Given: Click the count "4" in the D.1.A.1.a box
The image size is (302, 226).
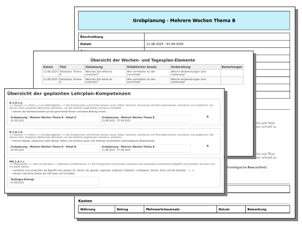Looking at the screenshot, I should coord(207,117).
